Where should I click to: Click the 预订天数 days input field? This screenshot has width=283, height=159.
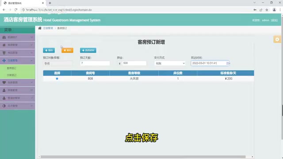(95, 63)
